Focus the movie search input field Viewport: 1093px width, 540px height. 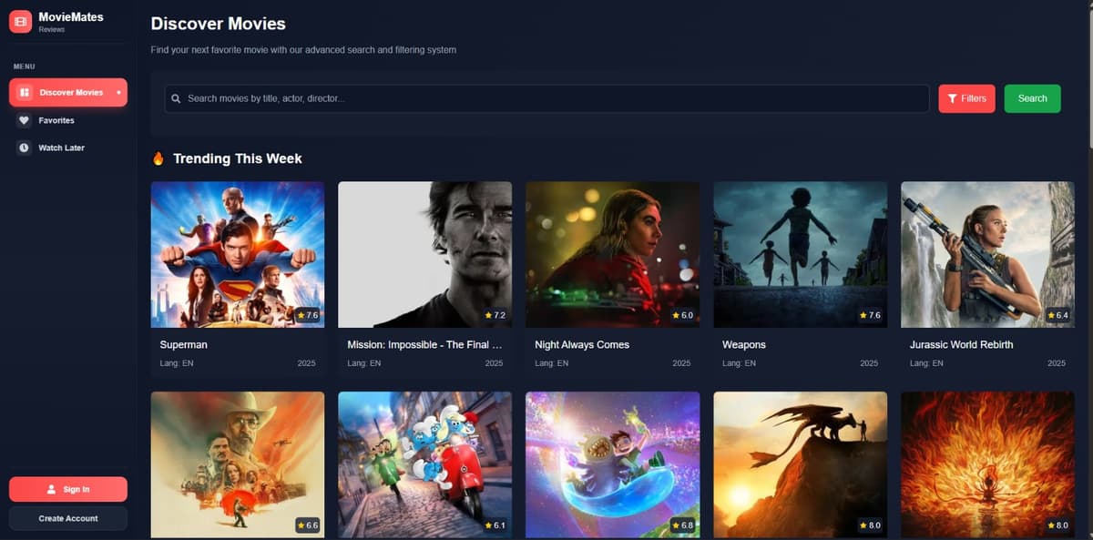pyautogui.click(x=546, y=98)
